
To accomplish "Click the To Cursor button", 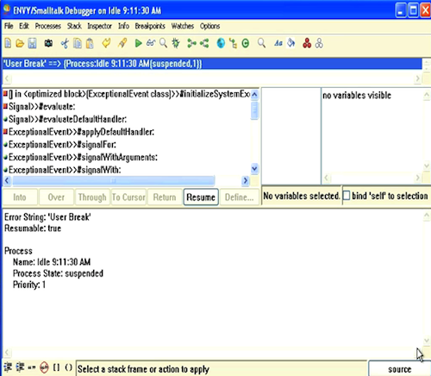I will pos(128,197).
